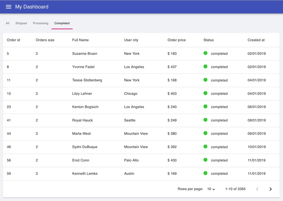Select the Completed tab
The image size is (283, 201).
coord(62,23)
